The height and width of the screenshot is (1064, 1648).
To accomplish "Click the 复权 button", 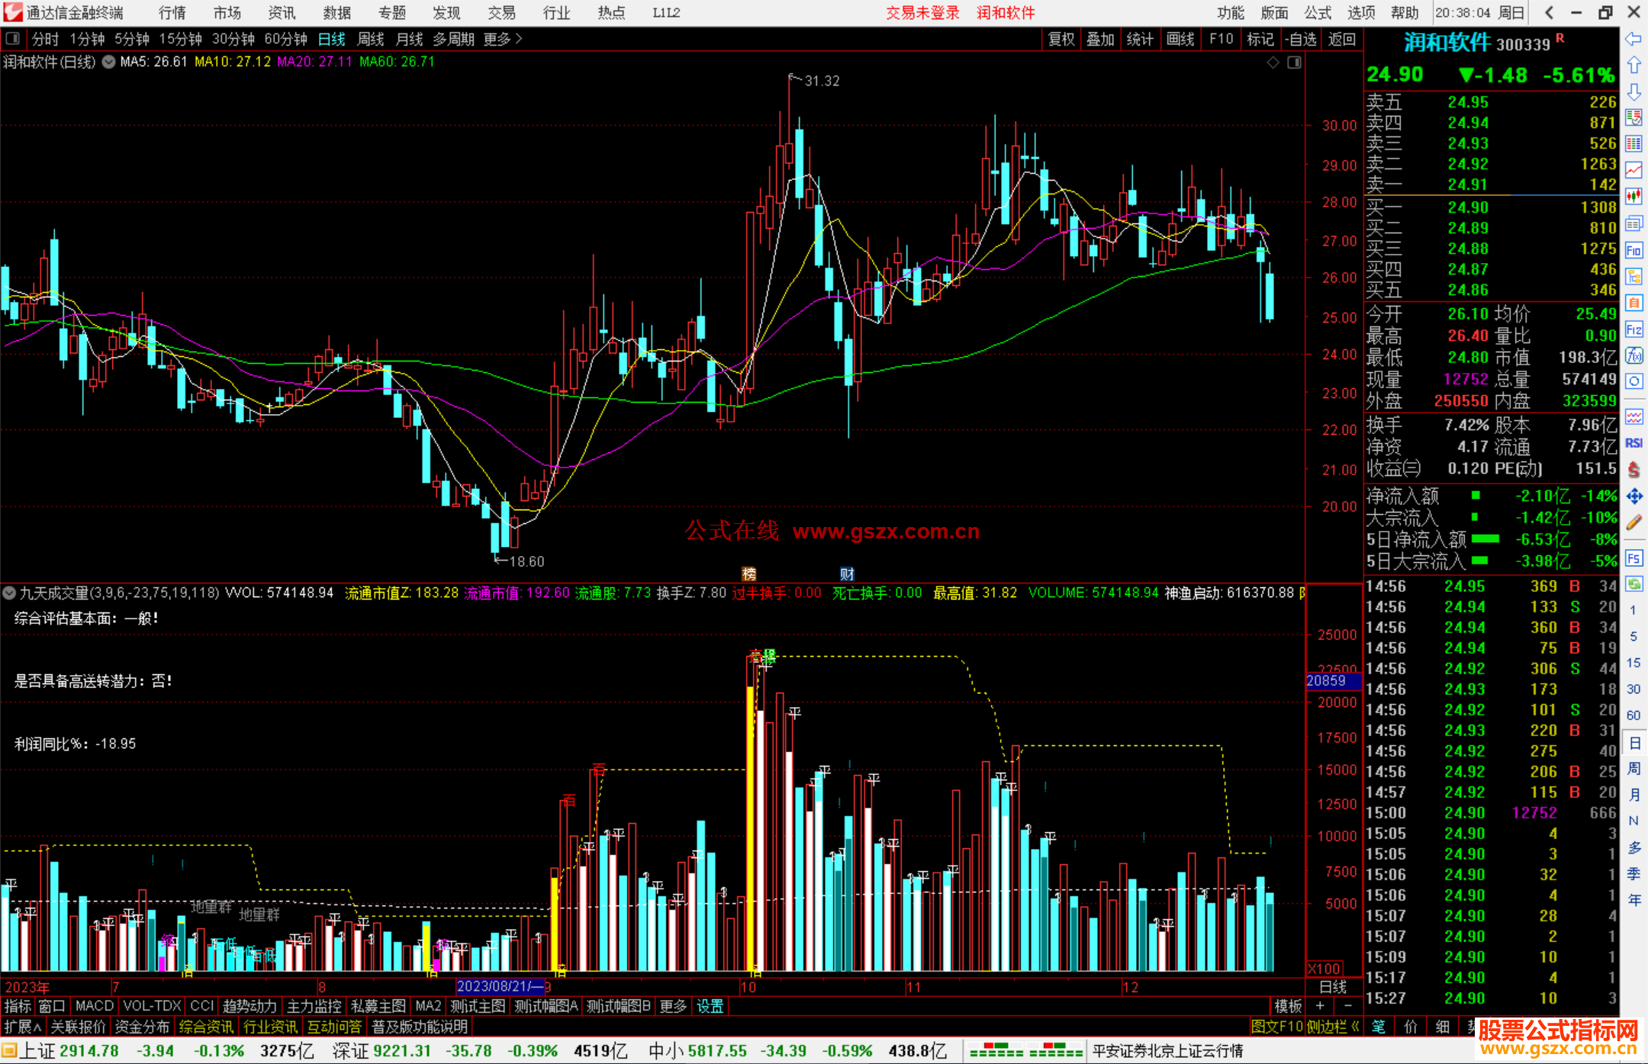I will 1061,39.
